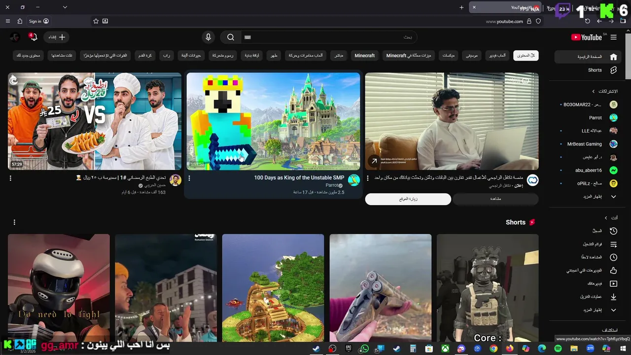Viewport: 631px width, 355px height.
Task: Open Epic Games launcher from taskbar
Action: pos(349,349)
